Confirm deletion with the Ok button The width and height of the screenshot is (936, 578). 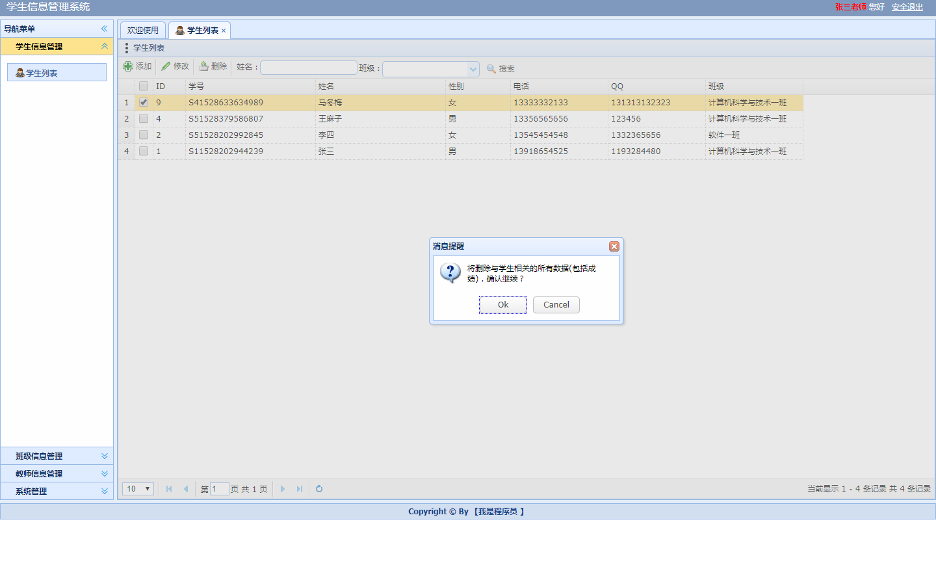503,305
